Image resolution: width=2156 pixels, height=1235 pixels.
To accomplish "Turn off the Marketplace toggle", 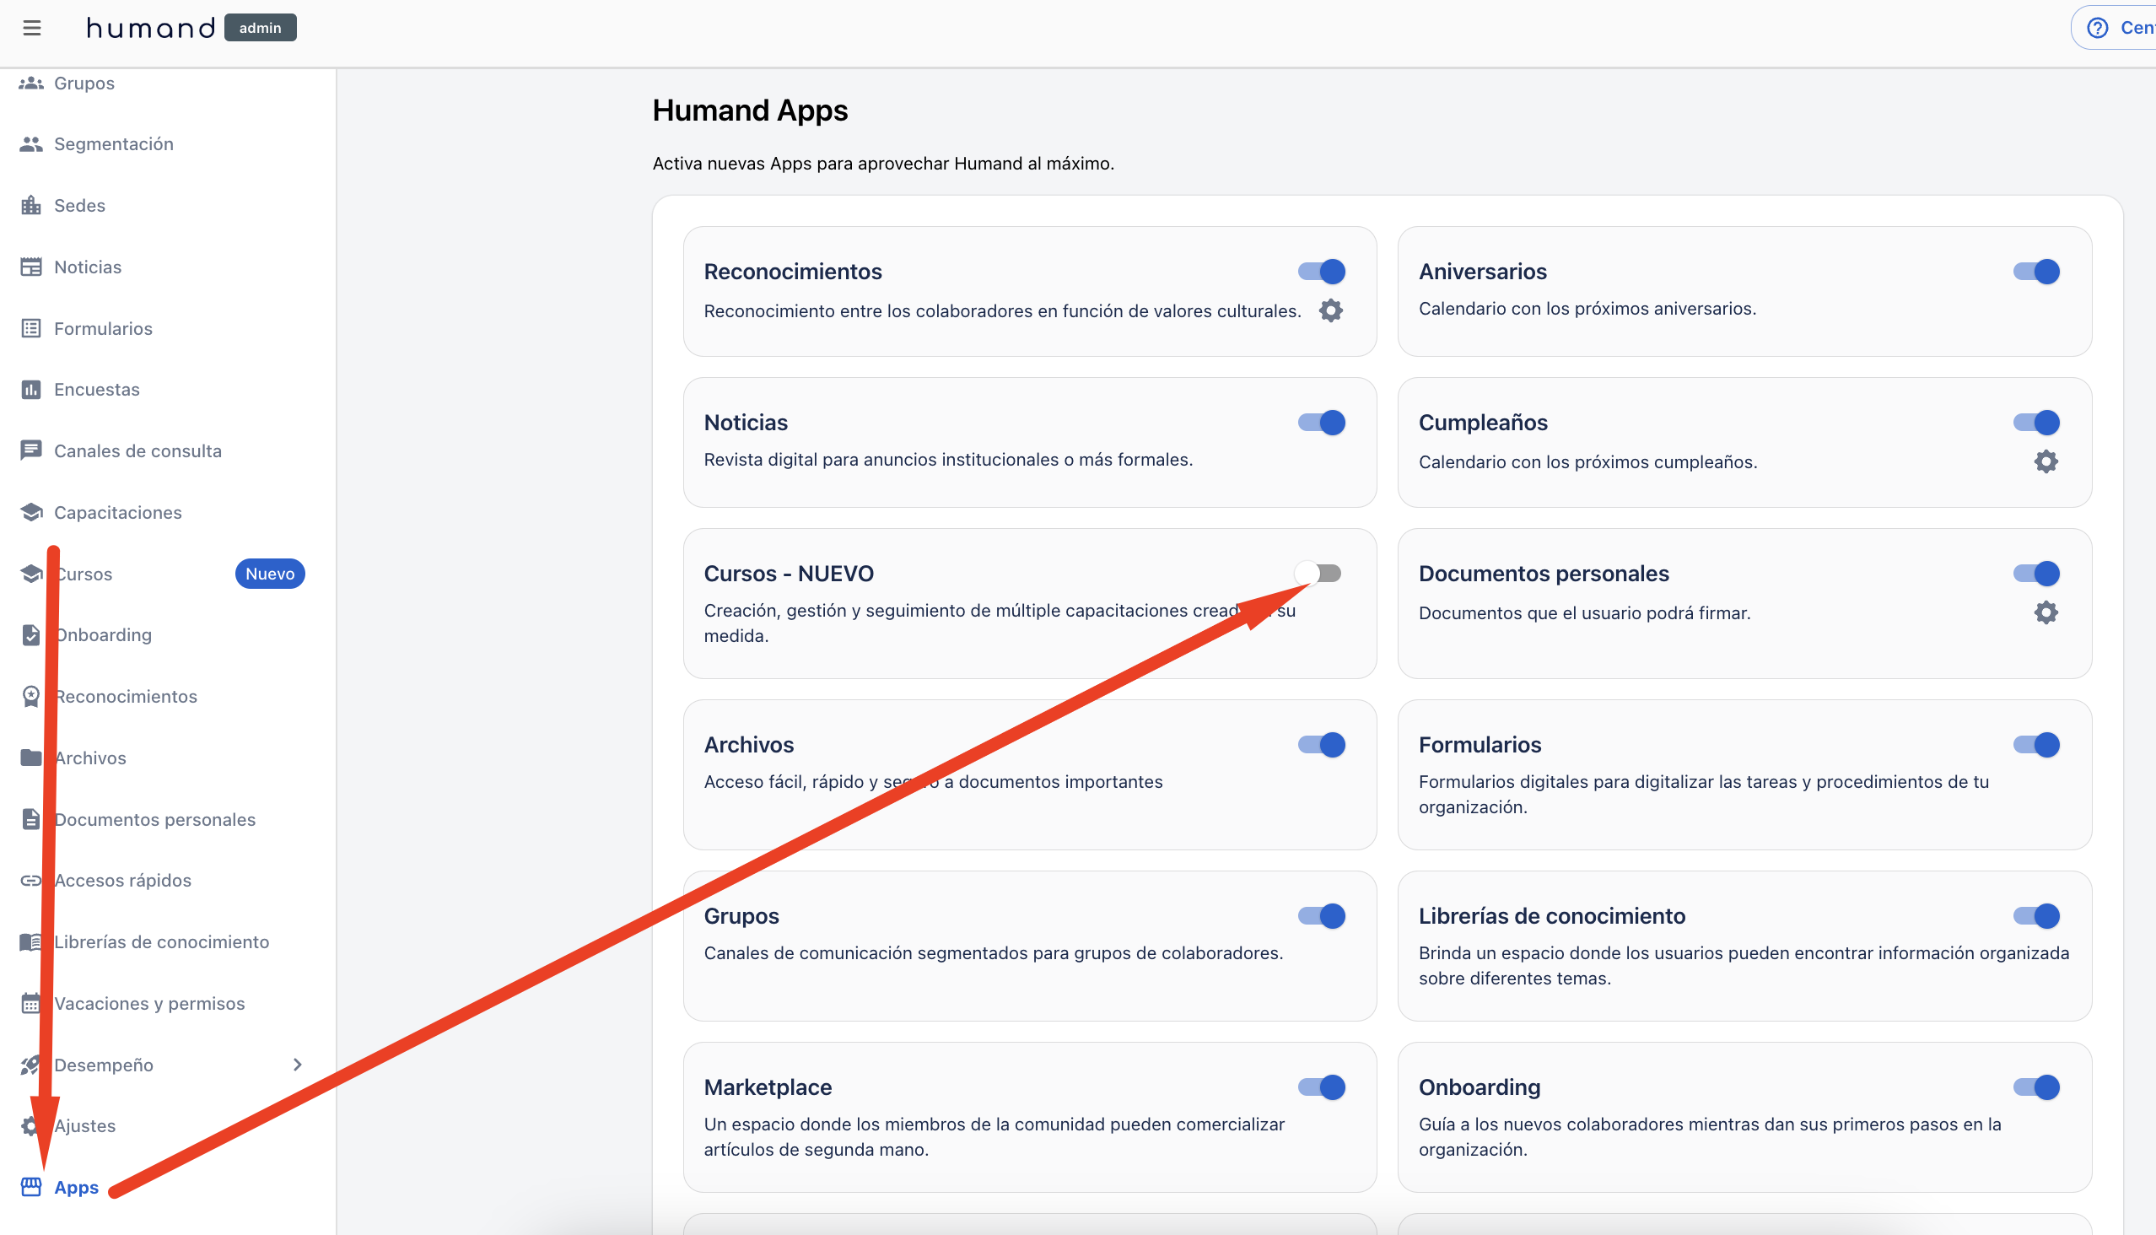I will [x=1322, y=1087].
